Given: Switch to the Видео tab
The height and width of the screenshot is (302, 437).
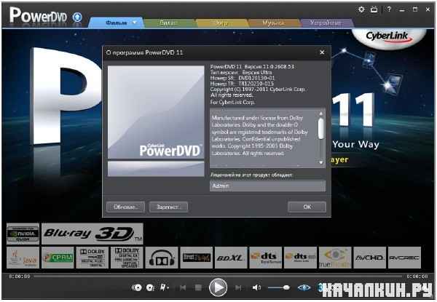Looking at the screenshot, I should (168, 23).
